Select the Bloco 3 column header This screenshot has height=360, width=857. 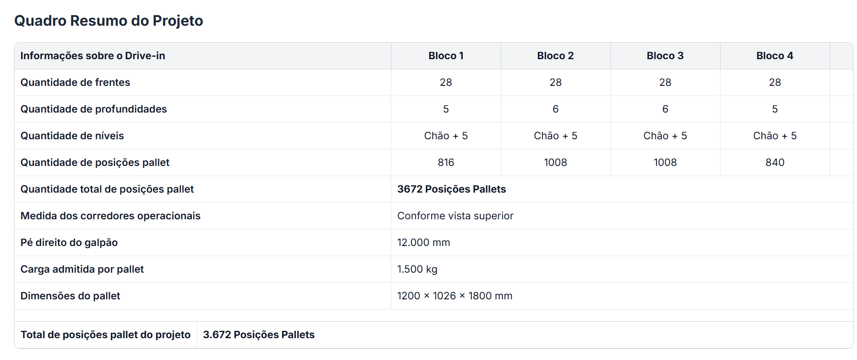[665, 56]
